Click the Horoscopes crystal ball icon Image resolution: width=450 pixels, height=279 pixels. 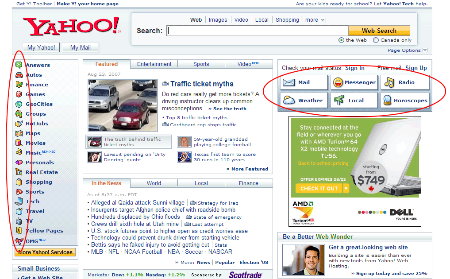tap(388, 101)
